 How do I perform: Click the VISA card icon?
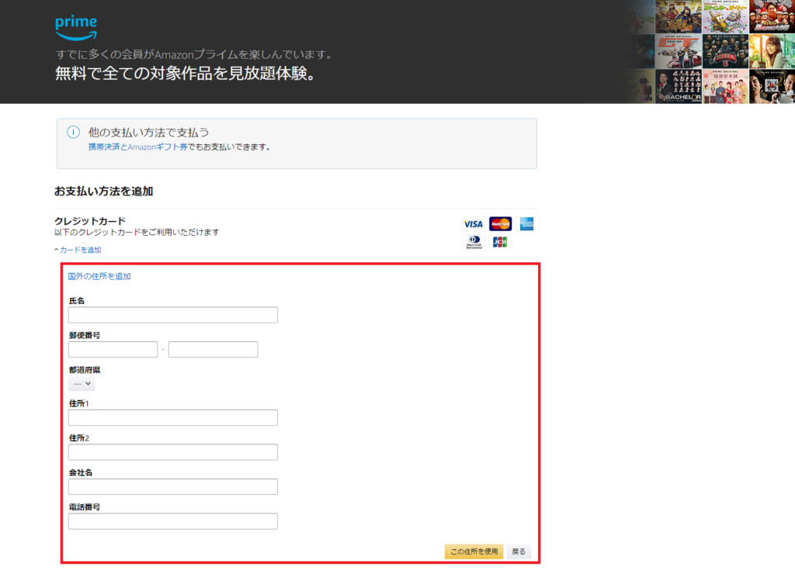click(x=473, y=223)
